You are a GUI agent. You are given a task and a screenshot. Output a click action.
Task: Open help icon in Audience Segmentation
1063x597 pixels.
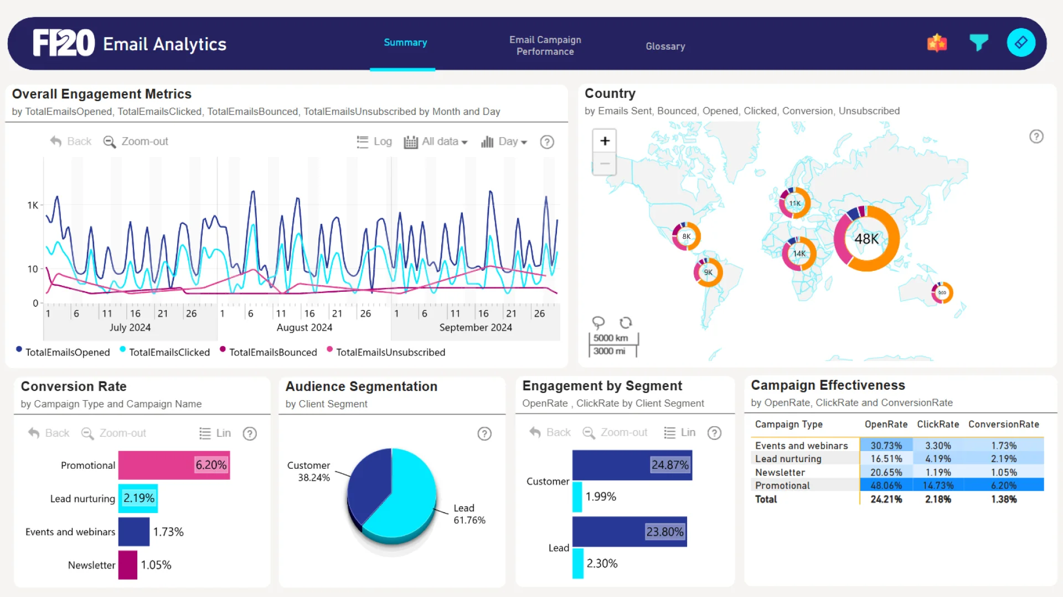484,434
